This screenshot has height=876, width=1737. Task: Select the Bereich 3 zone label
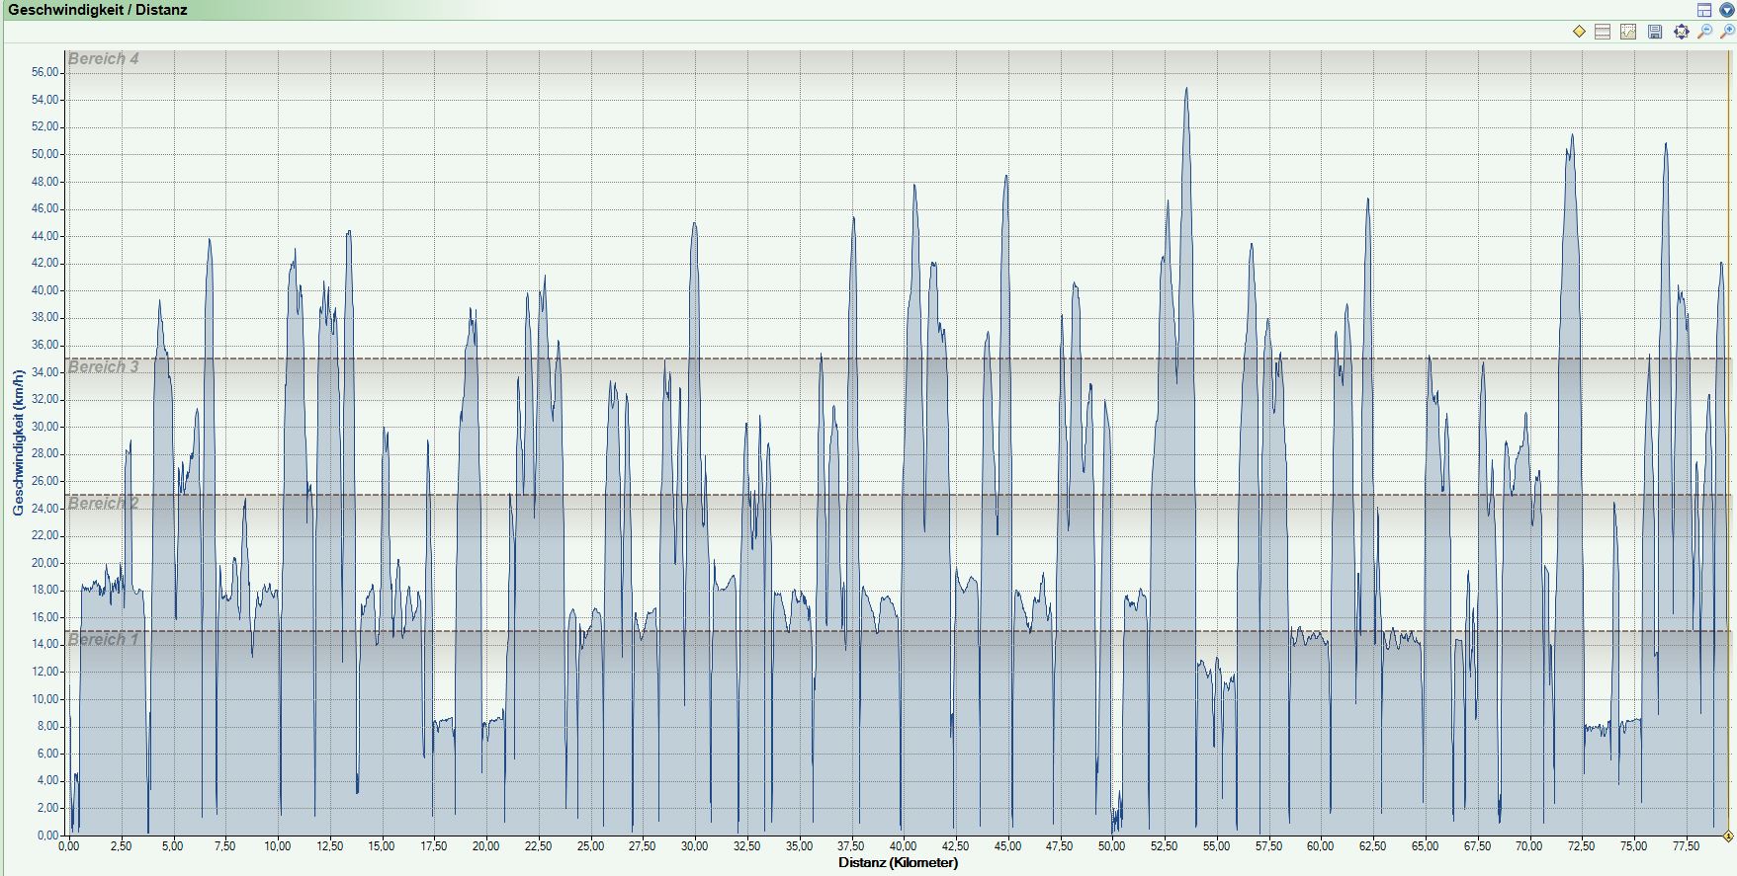click(104, 367)
